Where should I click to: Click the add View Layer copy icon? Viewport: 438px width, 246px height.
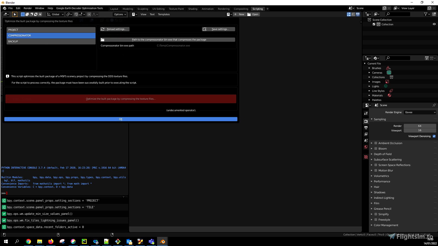coord(429,8)
